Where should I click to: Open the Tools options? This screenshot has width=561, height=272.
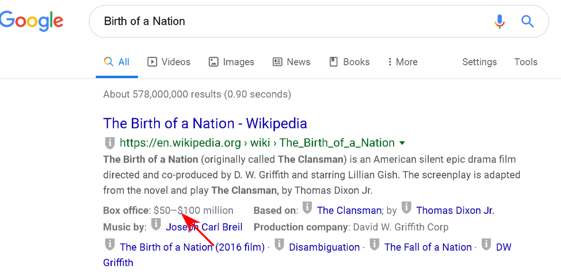(x=525, y=62)
